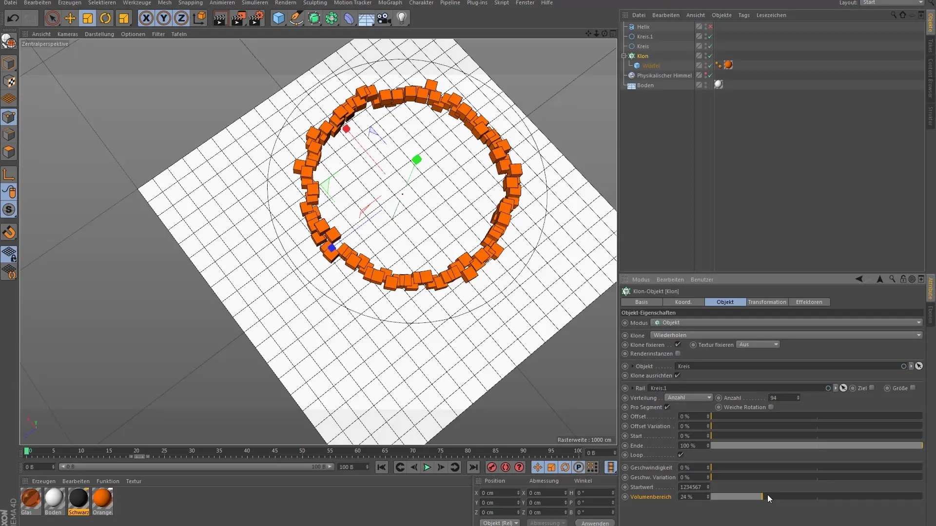Add a camera object
This screenshot has width=936, height=526.
pyautogui.click(x=384, y=19)
